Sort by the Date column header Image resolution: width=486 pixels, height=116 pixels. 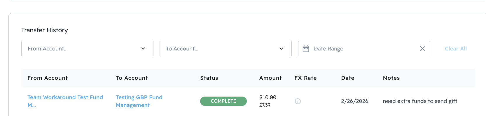[347, 78]
